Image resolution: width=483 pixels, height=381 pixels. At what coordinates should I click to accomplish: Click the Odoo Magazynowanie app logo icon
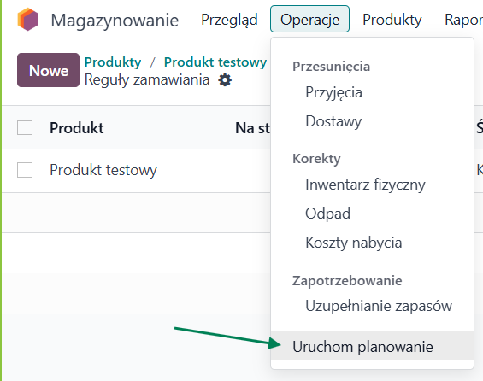pyautogui.click(x=27, y=20)
